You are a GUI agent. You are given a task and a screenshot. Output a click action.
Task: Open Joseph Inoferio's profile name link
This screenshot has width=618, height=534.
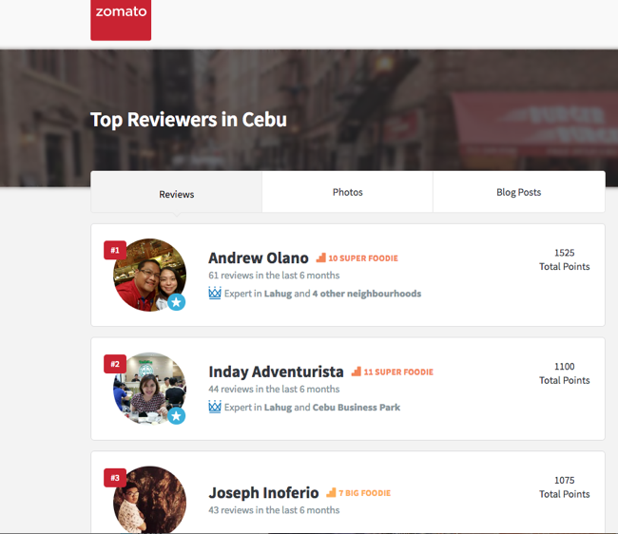tap(263, 492)
